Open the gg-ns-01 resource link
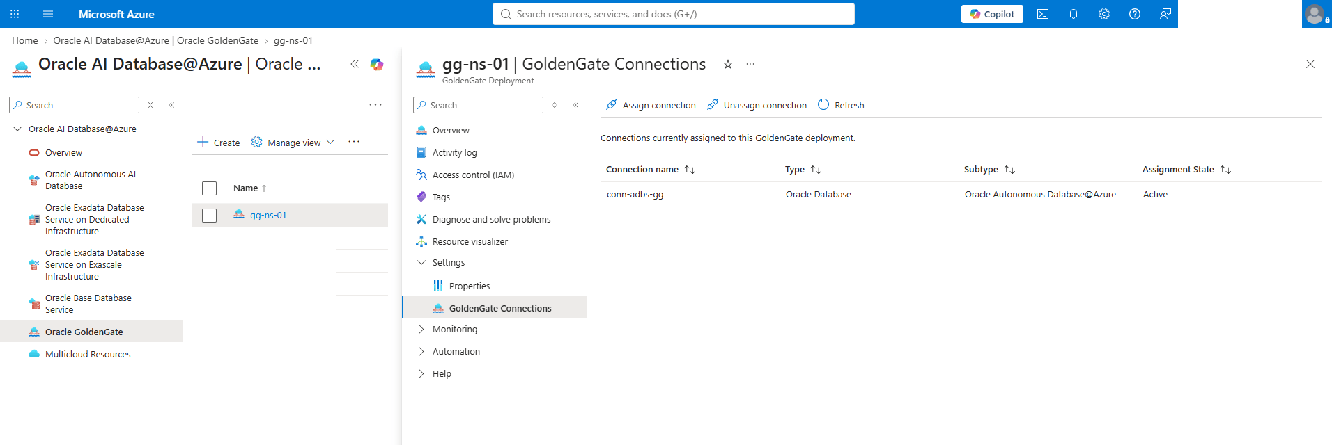The height and width of the screenshot is (445, 1332). 268,216
